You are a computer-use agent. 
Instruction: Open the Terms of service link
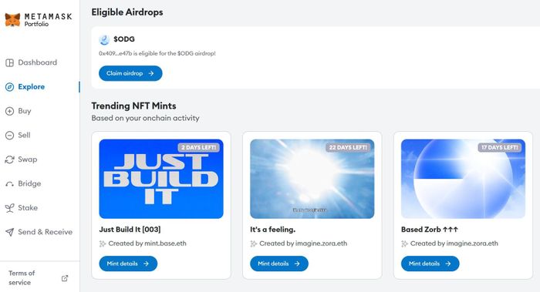click(x=22, y=277)
